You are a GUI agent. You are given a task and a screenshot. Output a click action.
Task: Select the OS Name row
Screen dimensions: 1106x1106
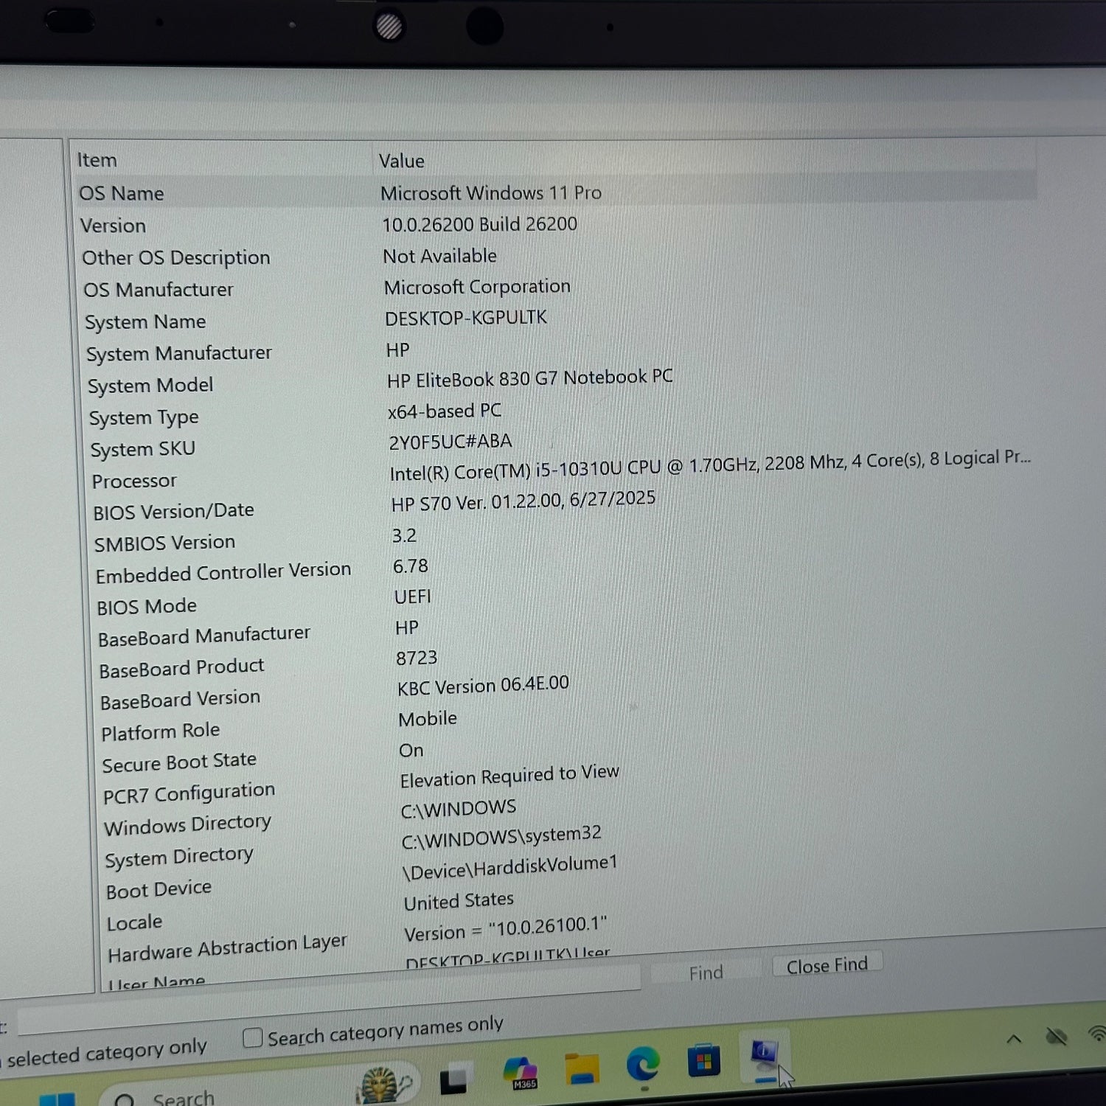coord(122,193)
